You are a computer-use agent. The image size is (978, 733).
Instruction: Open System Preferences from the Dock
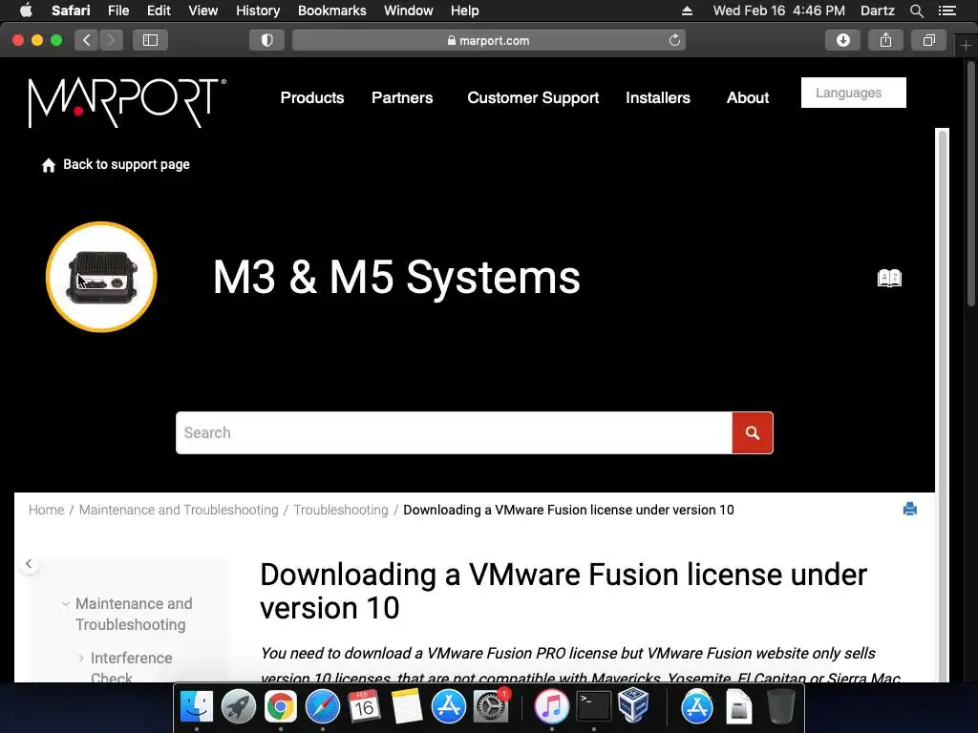point(491,707)
